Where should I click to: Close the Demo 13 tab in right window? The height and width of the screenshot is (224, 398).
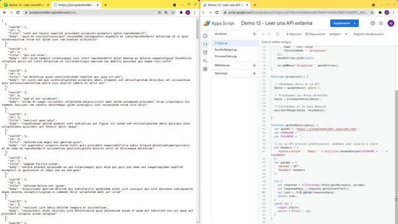(x=247, y=5)
